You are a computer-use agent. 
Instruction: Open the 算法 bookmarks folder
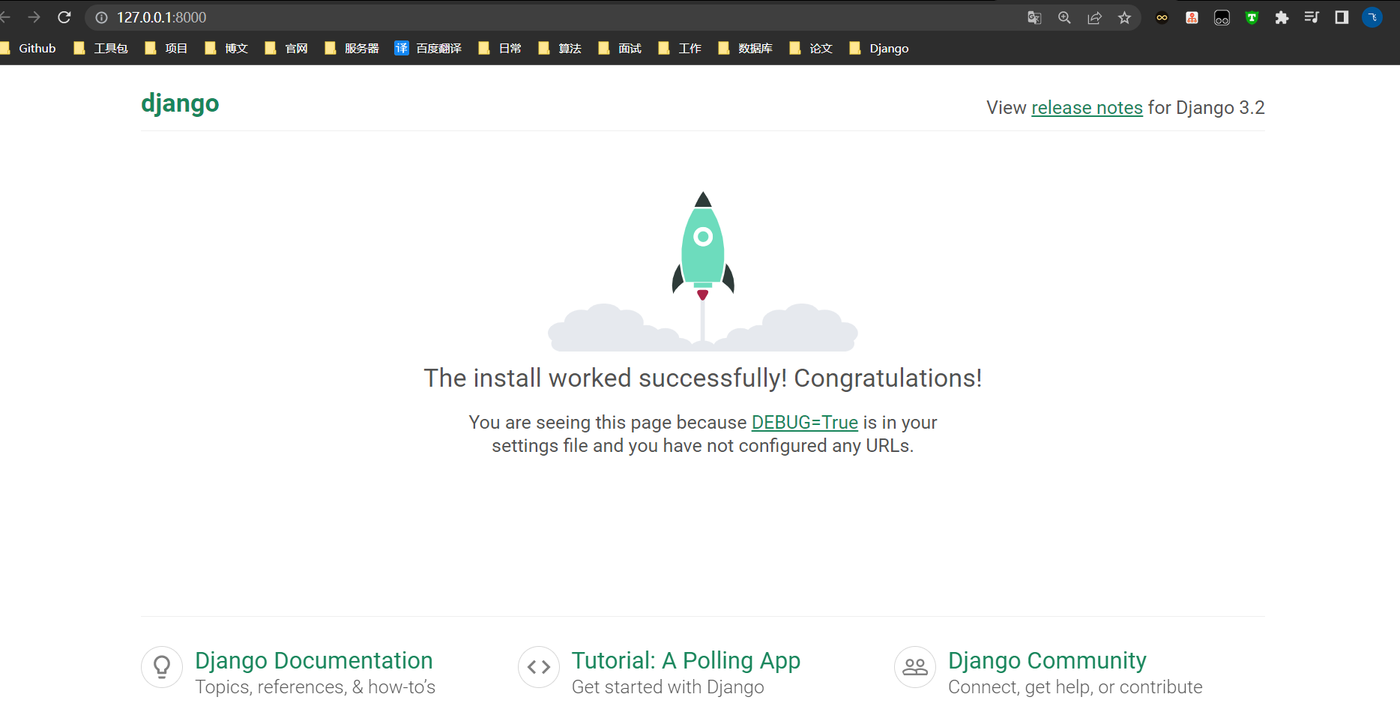(x=560, y=48)
